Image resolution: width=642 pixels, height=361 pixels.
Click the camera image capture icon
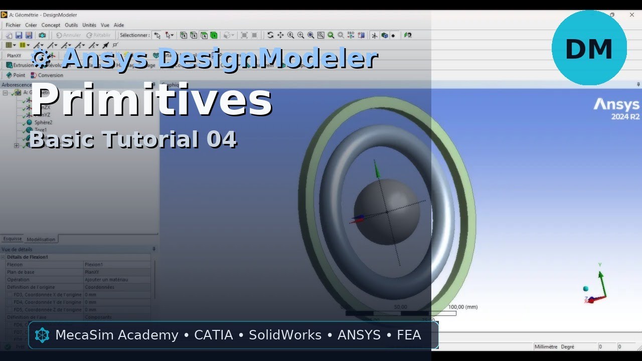click(x=42, y=35)
